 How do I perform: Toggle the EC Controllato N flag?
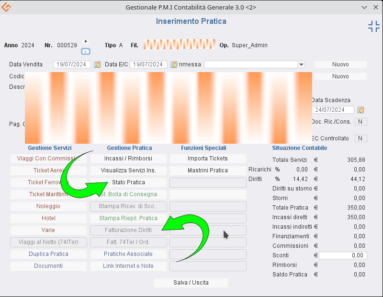click(360, 138)
